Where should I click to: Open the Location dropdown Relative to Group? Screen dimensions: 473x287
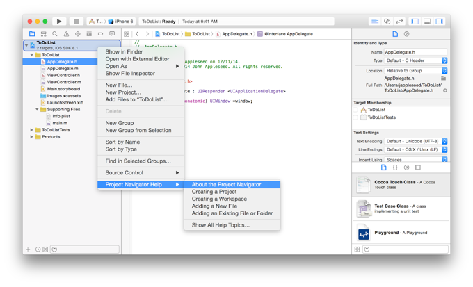415,71
